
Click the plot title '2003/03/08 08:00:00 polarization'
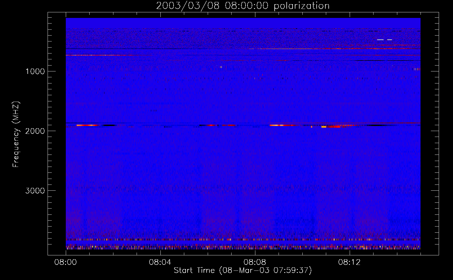point(243,6)
